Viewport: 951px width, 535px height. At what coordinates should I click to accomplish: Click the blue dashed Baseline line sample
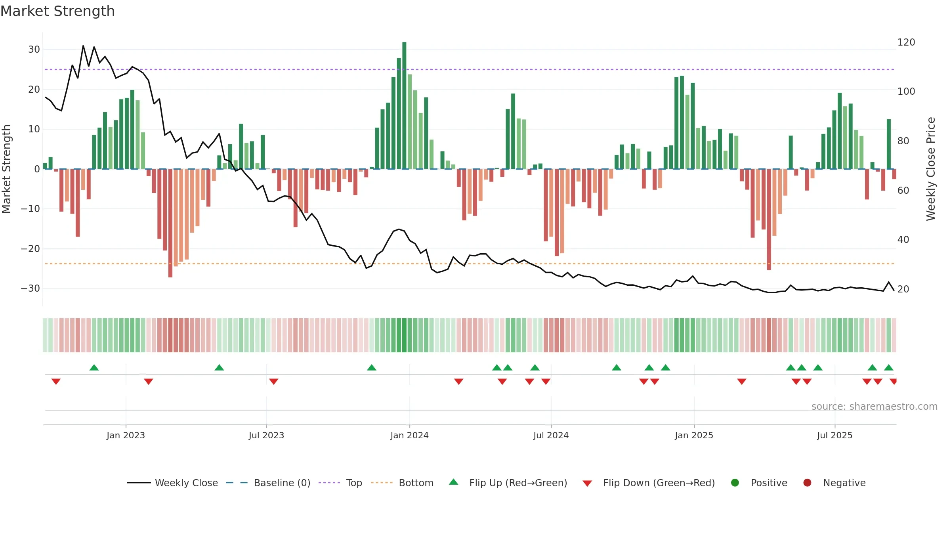coord(237,483)
